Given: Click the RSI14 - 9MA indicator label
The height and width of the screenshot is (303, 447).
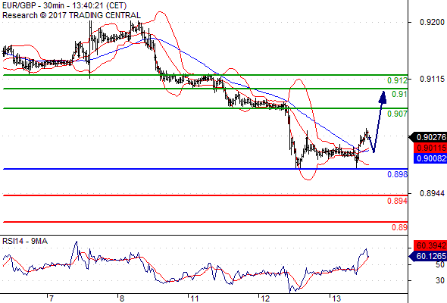Looking at the screenshot, I should pyautogui.click(x=25, y=241).
